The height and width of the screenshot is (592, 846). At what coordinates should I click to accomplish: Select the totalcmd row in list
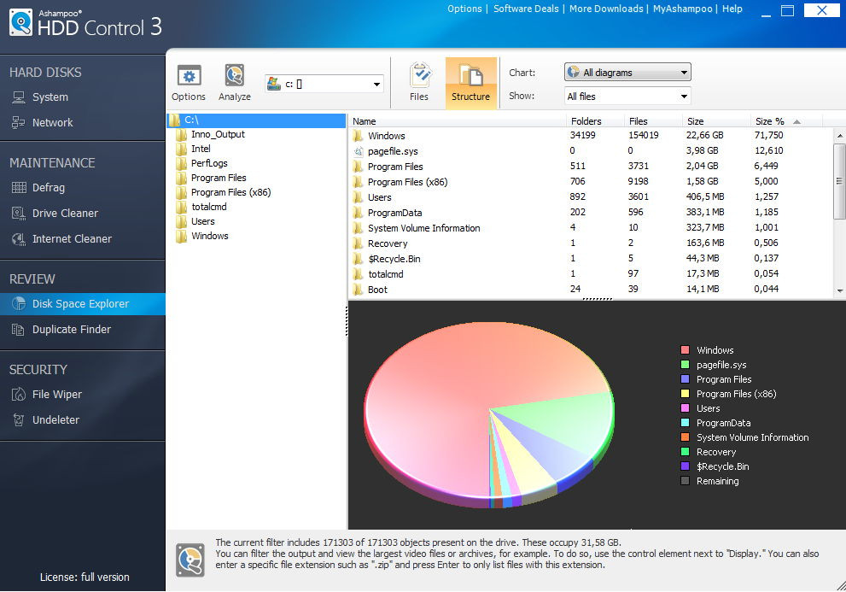[x=591, y=274]
